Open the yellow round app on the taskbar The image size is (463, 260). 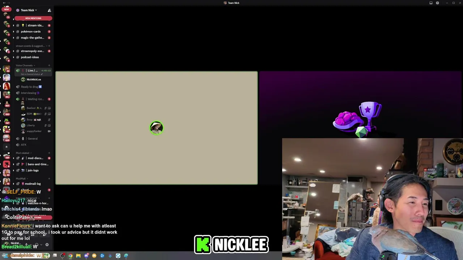coord(94,256)
